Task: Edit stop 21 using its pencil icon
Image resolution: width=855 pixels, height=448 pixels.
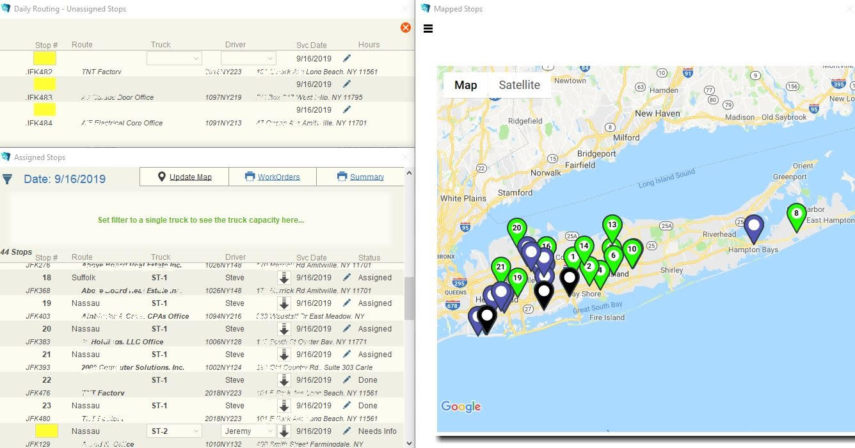Action: pos(347,354)
